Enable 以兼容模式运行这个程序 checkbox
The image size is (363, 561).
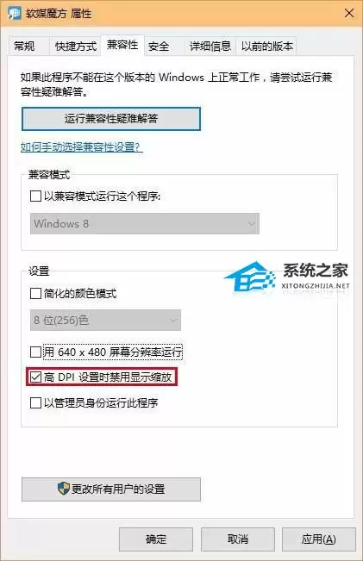tap(36, 196)
